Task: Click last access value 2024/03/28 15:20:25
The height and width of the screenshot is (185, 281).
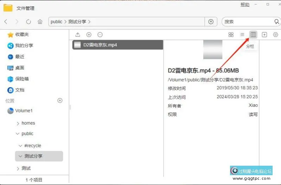Action: [x=237, y=97]
